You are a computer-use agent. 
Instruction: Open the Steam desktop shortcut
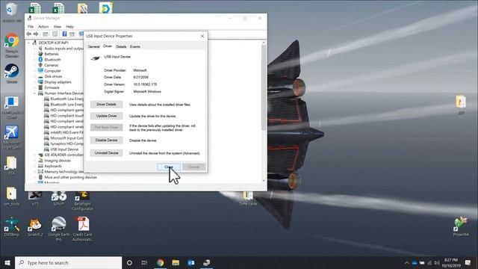click(12, 73)
